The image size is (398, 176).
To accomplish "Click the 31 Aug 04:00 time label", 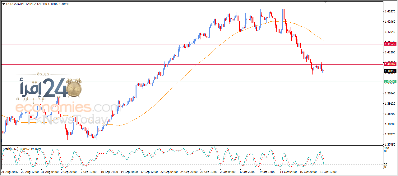I will pyautogui.click(x=50, y=172).
